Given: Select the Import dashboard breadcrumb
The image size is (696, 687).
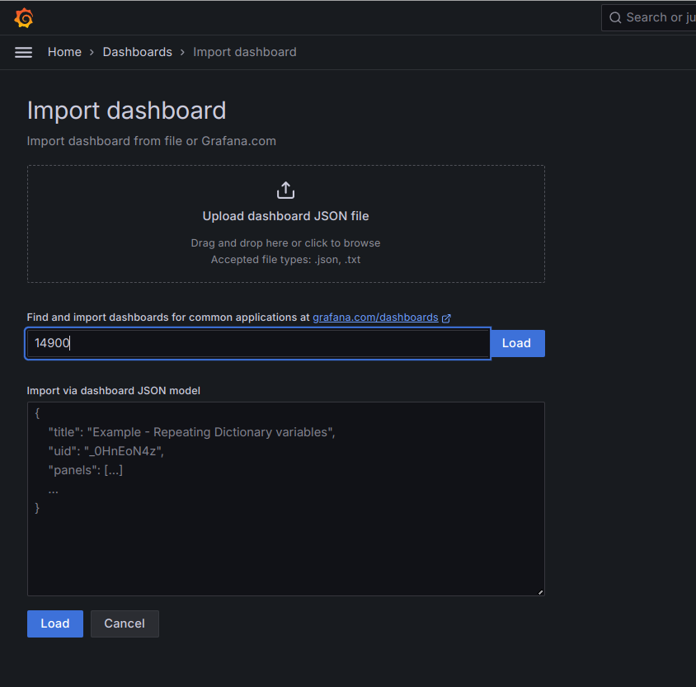Looking at the screenshot, I should click(x=245, y=52).
